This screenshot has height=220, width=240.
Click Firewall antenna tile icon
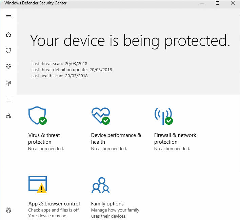164,116
